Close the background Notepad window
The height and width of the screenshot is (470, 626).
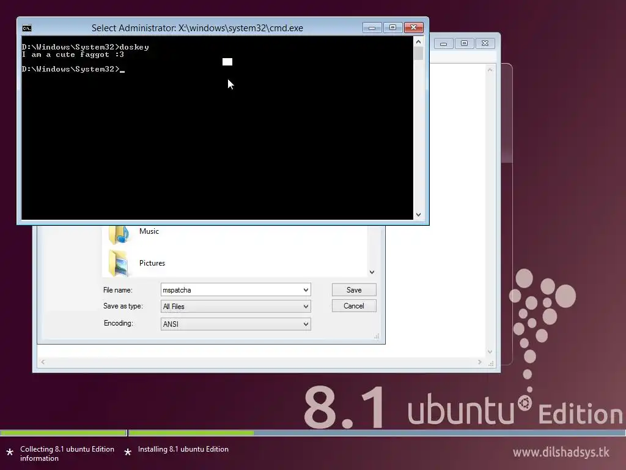485,43
